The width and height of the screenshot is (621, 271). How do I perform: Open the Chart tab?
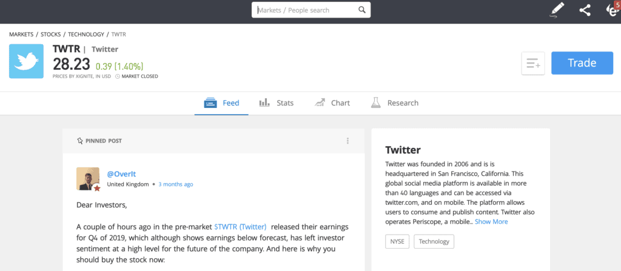pyautogui.click(x=332, y=103)
